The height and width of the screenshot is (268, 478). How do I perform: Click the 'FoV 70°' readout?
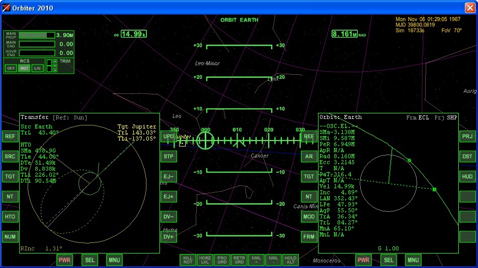pyautogui.click(x=451, y=31)
